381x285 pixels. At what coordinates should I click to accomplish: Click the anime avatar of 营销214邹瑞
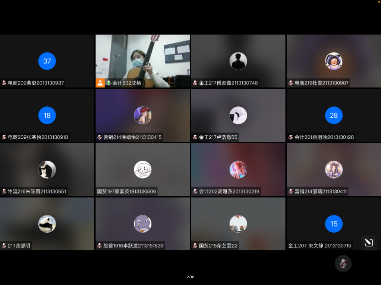pyautogui.click(x=334, y=170)
